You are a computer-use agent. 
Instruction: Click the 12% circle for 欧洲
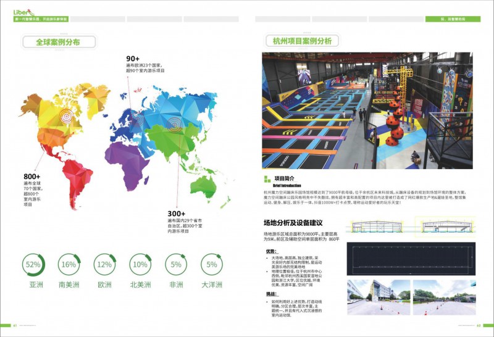click(x=104, y=265)
